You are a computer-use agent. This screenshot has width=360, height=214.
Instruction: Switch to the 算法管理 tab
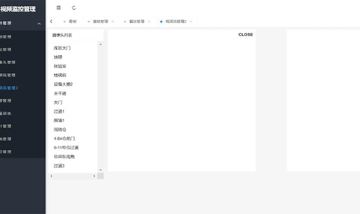137,22
